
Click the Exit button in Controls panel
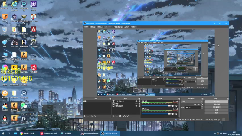coord(216,113)
